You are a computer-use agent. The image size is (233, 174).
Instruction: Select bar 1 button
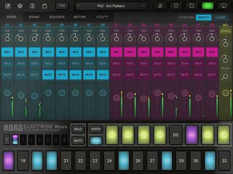[7, 140]
